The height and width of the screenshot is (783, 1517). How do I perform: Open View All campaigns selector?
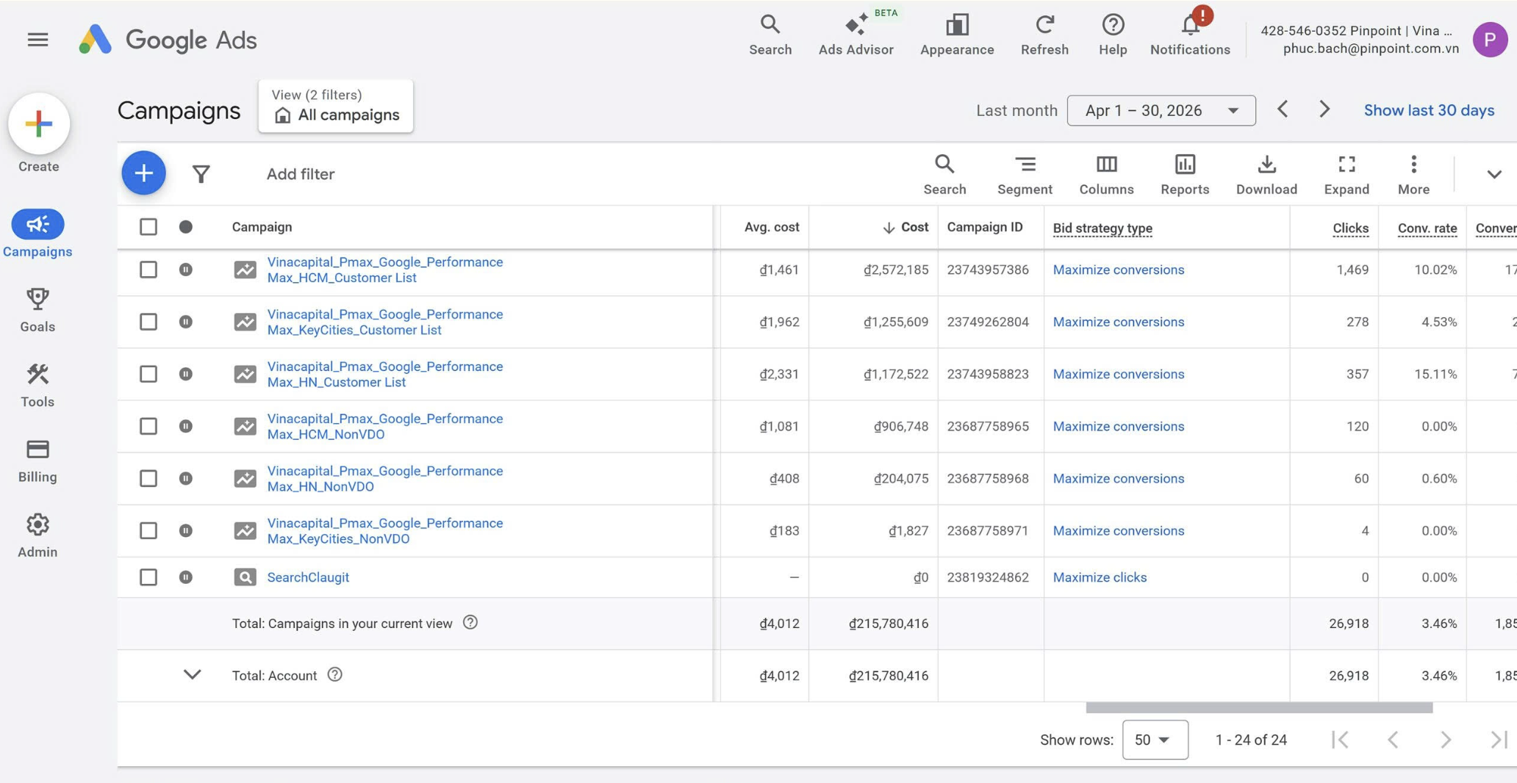pos(336,106)
